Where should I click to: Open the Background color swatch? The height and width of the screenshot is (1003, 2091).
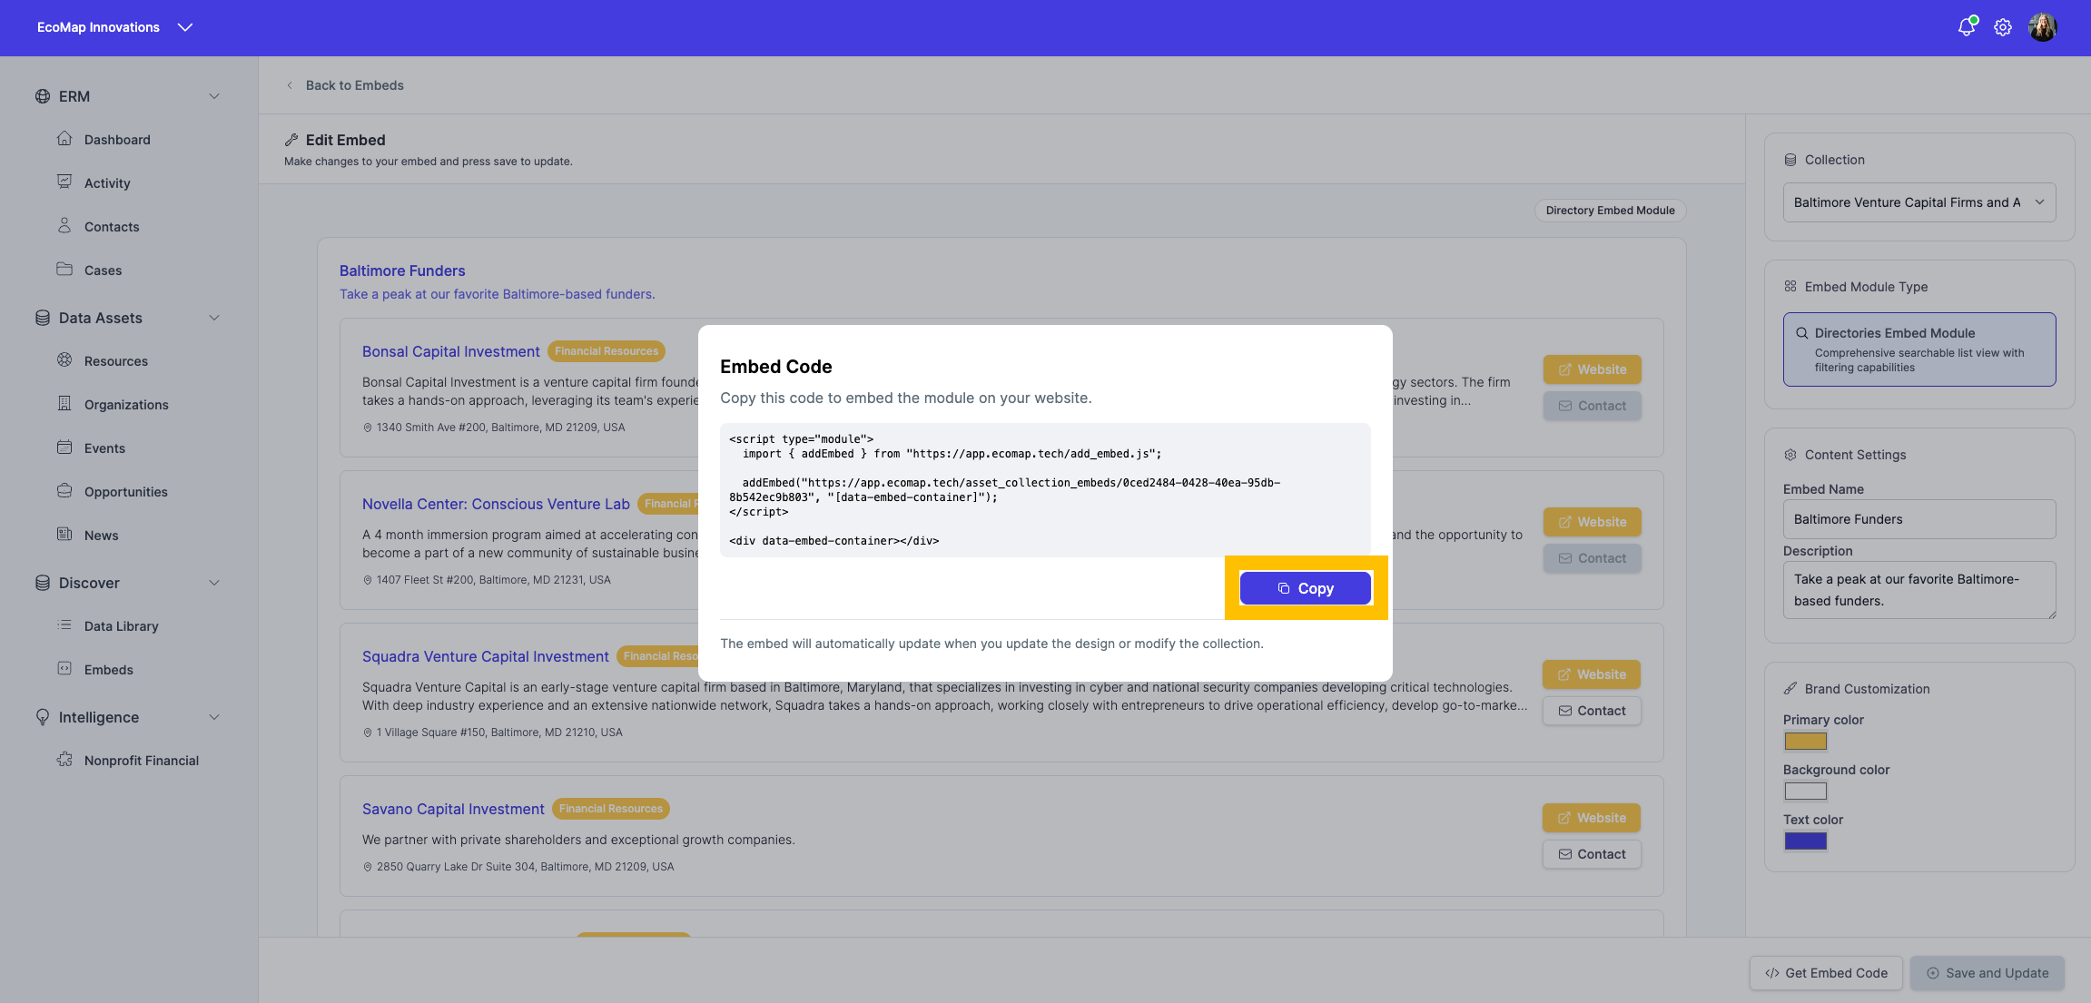click(x=1806, y=792)
